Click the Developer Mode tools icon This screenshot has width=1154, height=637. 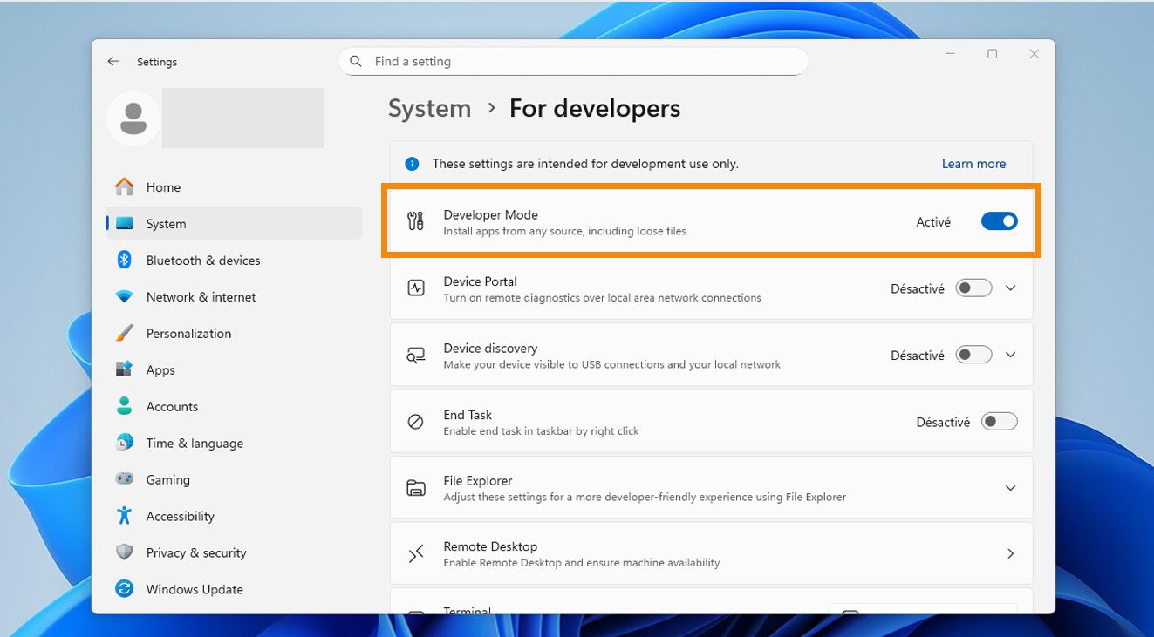click(416, 222)
